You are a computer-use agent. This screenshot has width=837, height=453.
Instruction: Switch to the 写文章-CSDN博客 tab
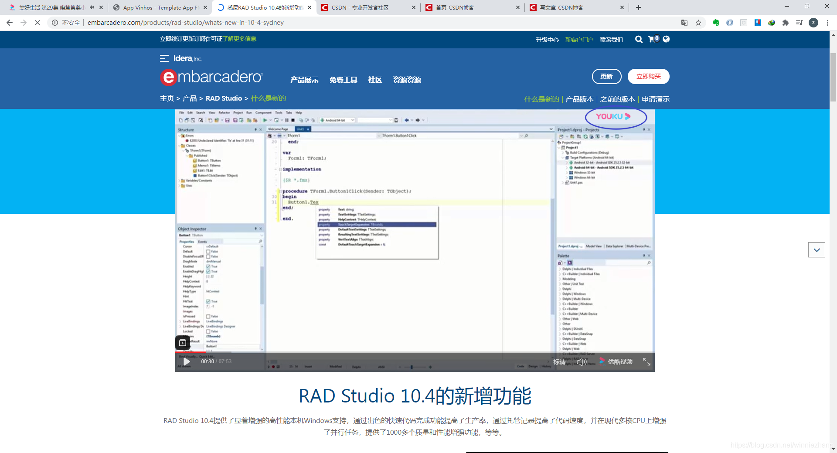pos(577,7)
